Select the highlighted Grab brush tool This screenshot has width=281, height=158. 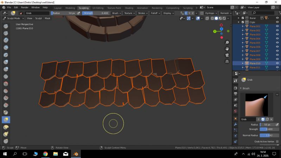(6, 119)
